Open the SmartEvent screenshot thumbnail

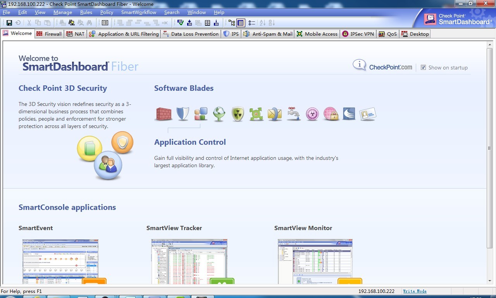pyautogui.click(x=60, y=262)
